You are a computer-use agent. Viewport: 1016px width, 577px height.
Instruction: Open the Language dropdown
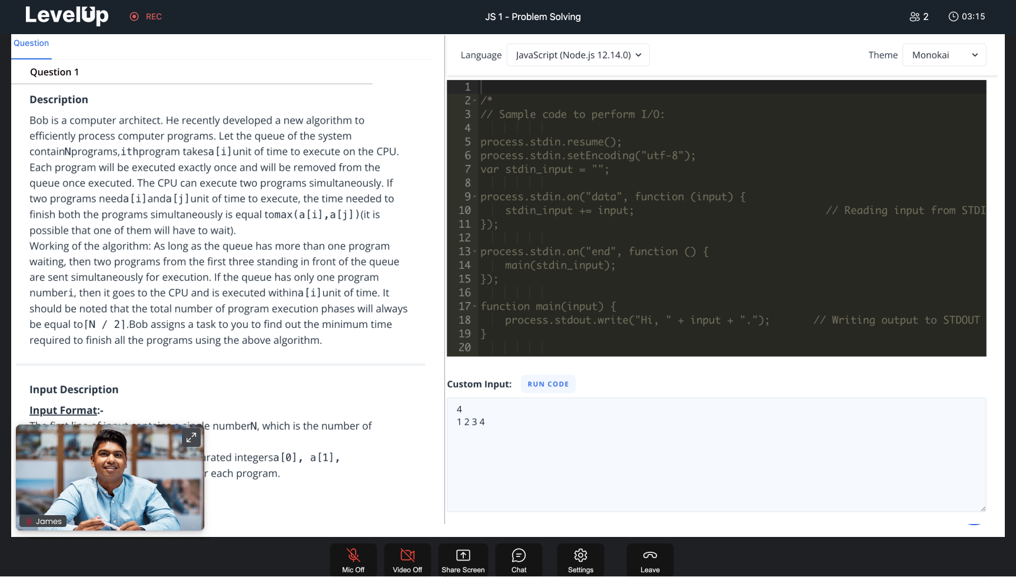coord(578,55)
